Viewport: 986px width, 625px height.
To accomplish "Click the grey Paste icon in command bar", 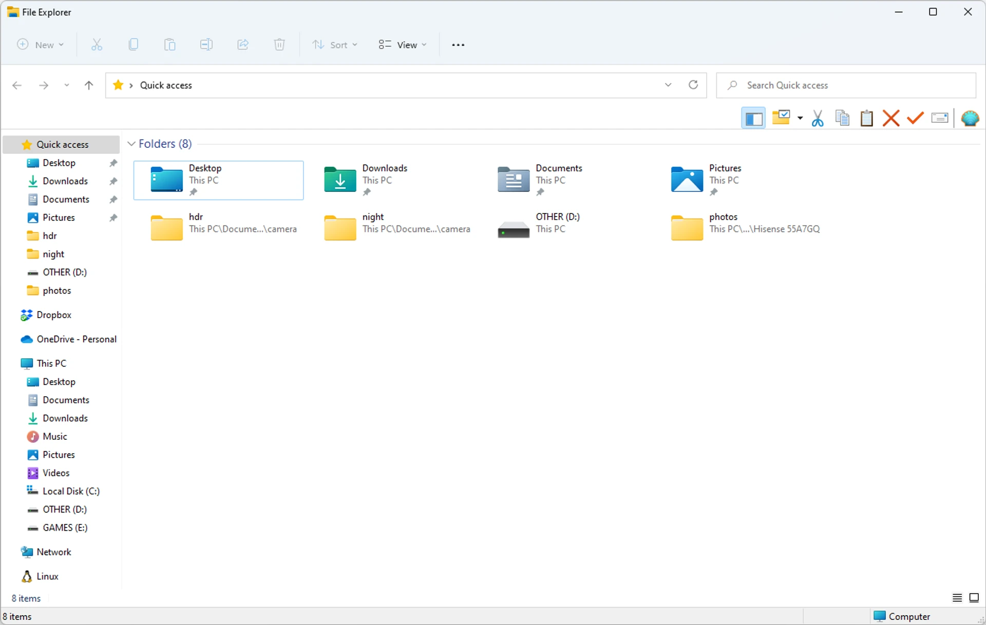I will pyautogui.click(x=170, y=45).
